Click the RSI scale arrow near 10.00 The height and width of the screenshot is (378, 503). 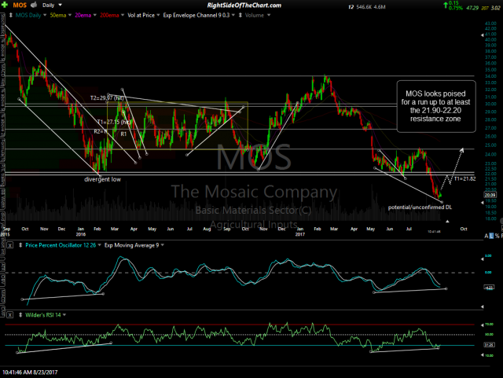[x=482, y=355]
